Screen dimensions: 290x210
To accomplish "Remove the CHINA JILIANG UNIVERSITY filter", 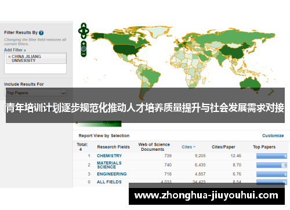I will (x=9, y=57).
